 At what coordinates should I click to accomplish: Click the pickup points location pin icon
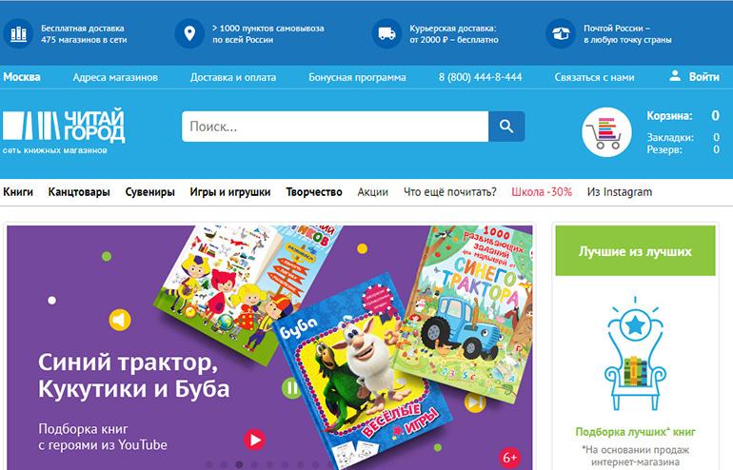189,33
